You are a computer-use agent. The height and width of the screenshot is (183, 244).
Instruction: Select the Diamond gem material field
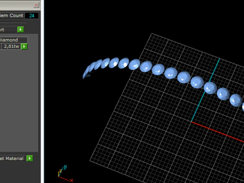point(14,40)
